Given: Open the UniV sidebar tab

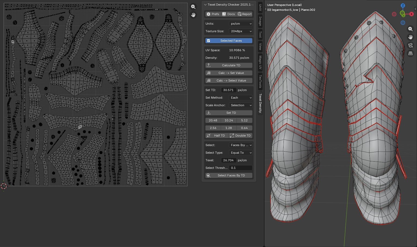Looking at the screenshot, I should [x=260, y=8].
